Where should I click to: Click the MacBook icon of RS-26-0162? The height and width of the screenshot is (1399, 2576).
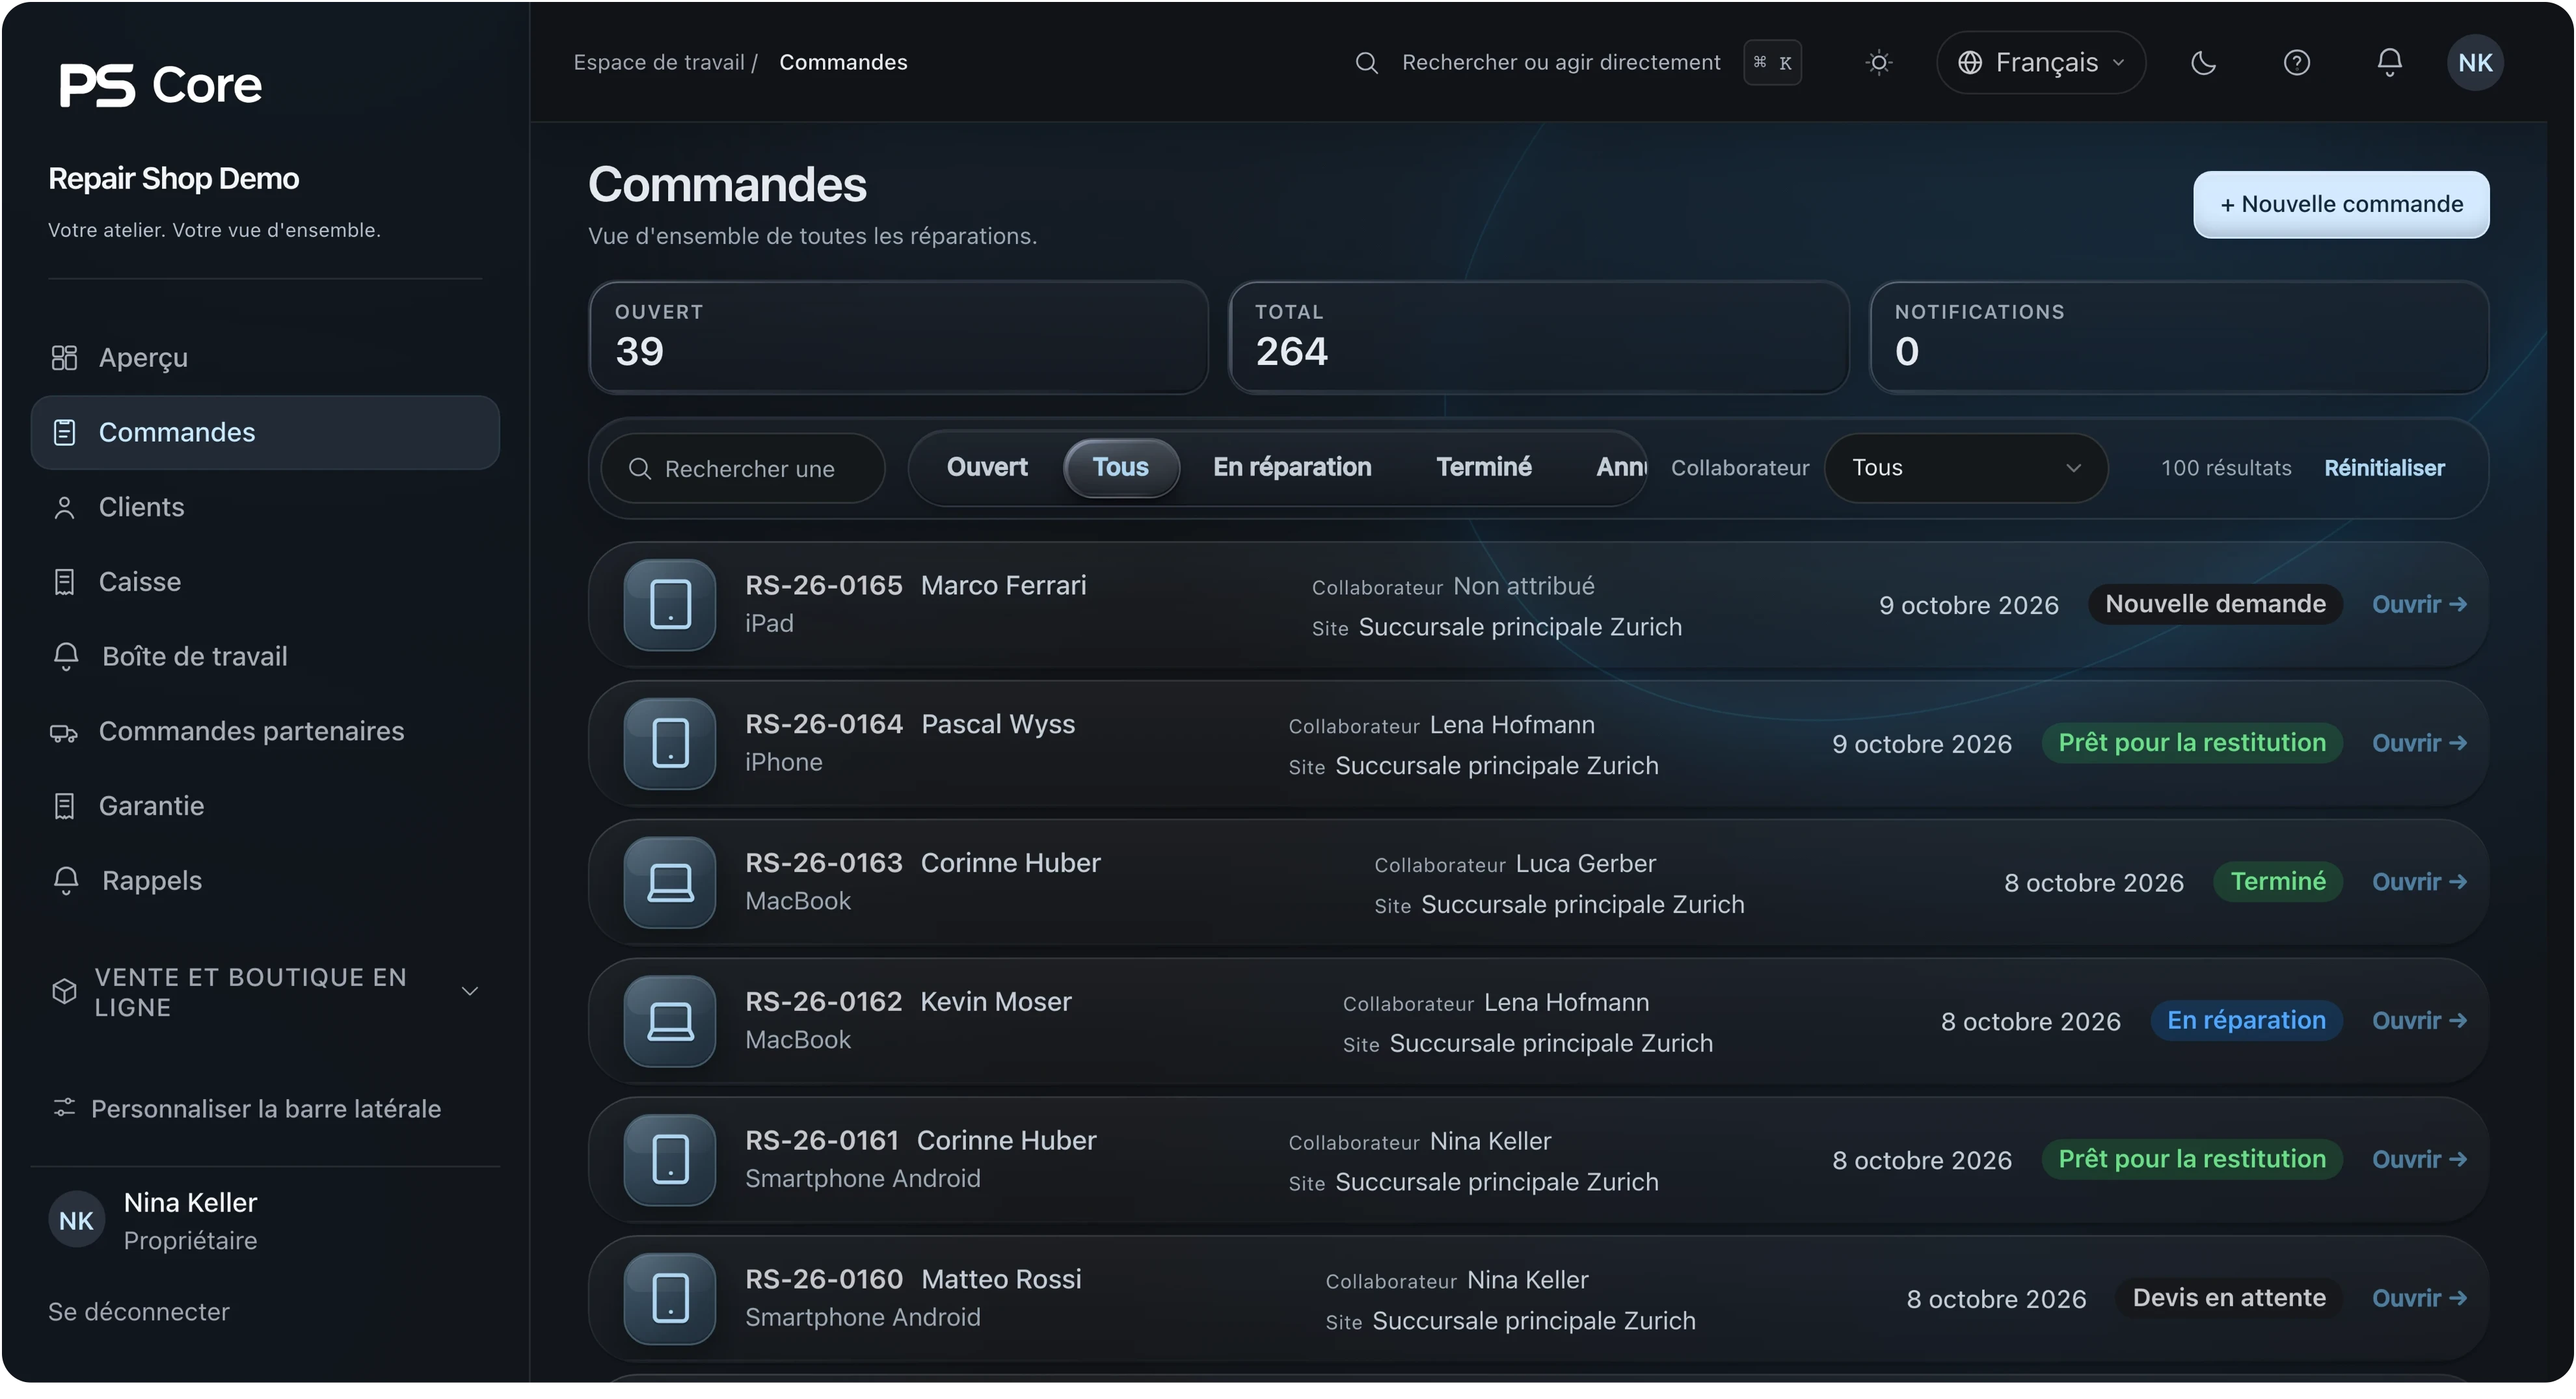[670, 1021]
